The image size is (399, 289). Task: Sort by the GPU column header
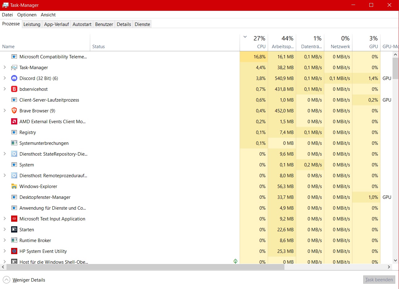click(x=366, y=43)
